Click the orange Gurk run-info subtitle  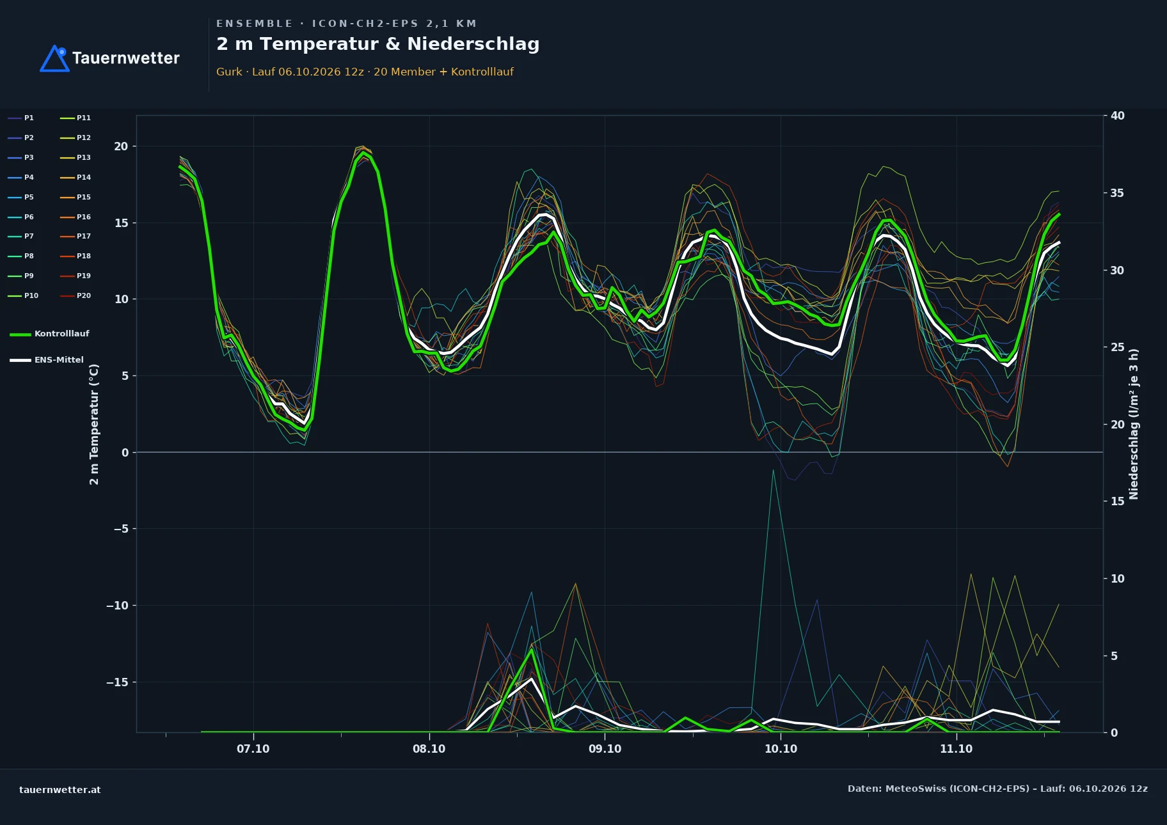(365, 72)
